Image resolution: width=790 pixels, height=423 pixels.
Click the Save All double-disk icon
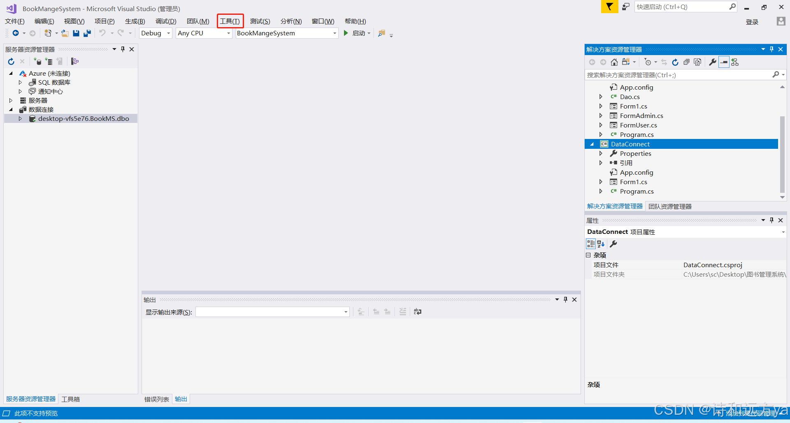click(x=87, y=33)
